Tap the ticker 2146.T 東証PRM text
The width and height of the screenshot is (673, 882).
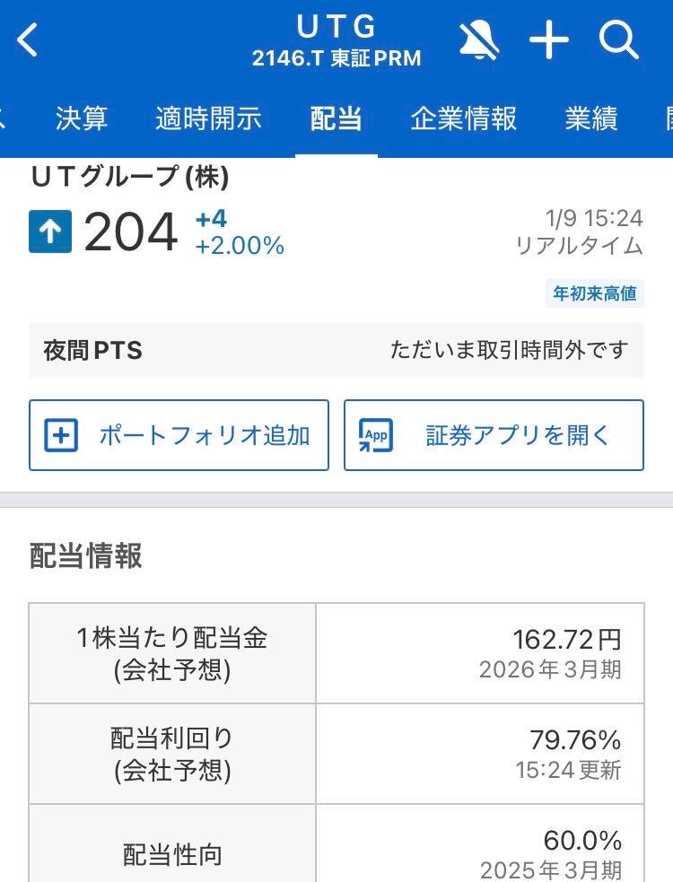point(336,58)
